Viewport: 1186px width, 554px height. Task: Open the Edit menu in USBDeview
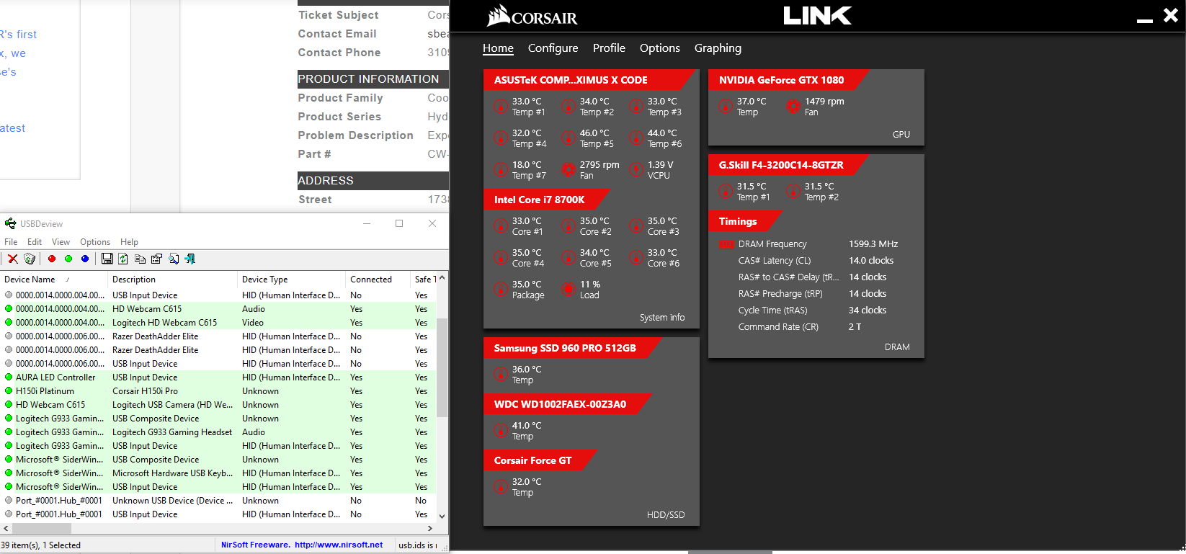[35, 242]
